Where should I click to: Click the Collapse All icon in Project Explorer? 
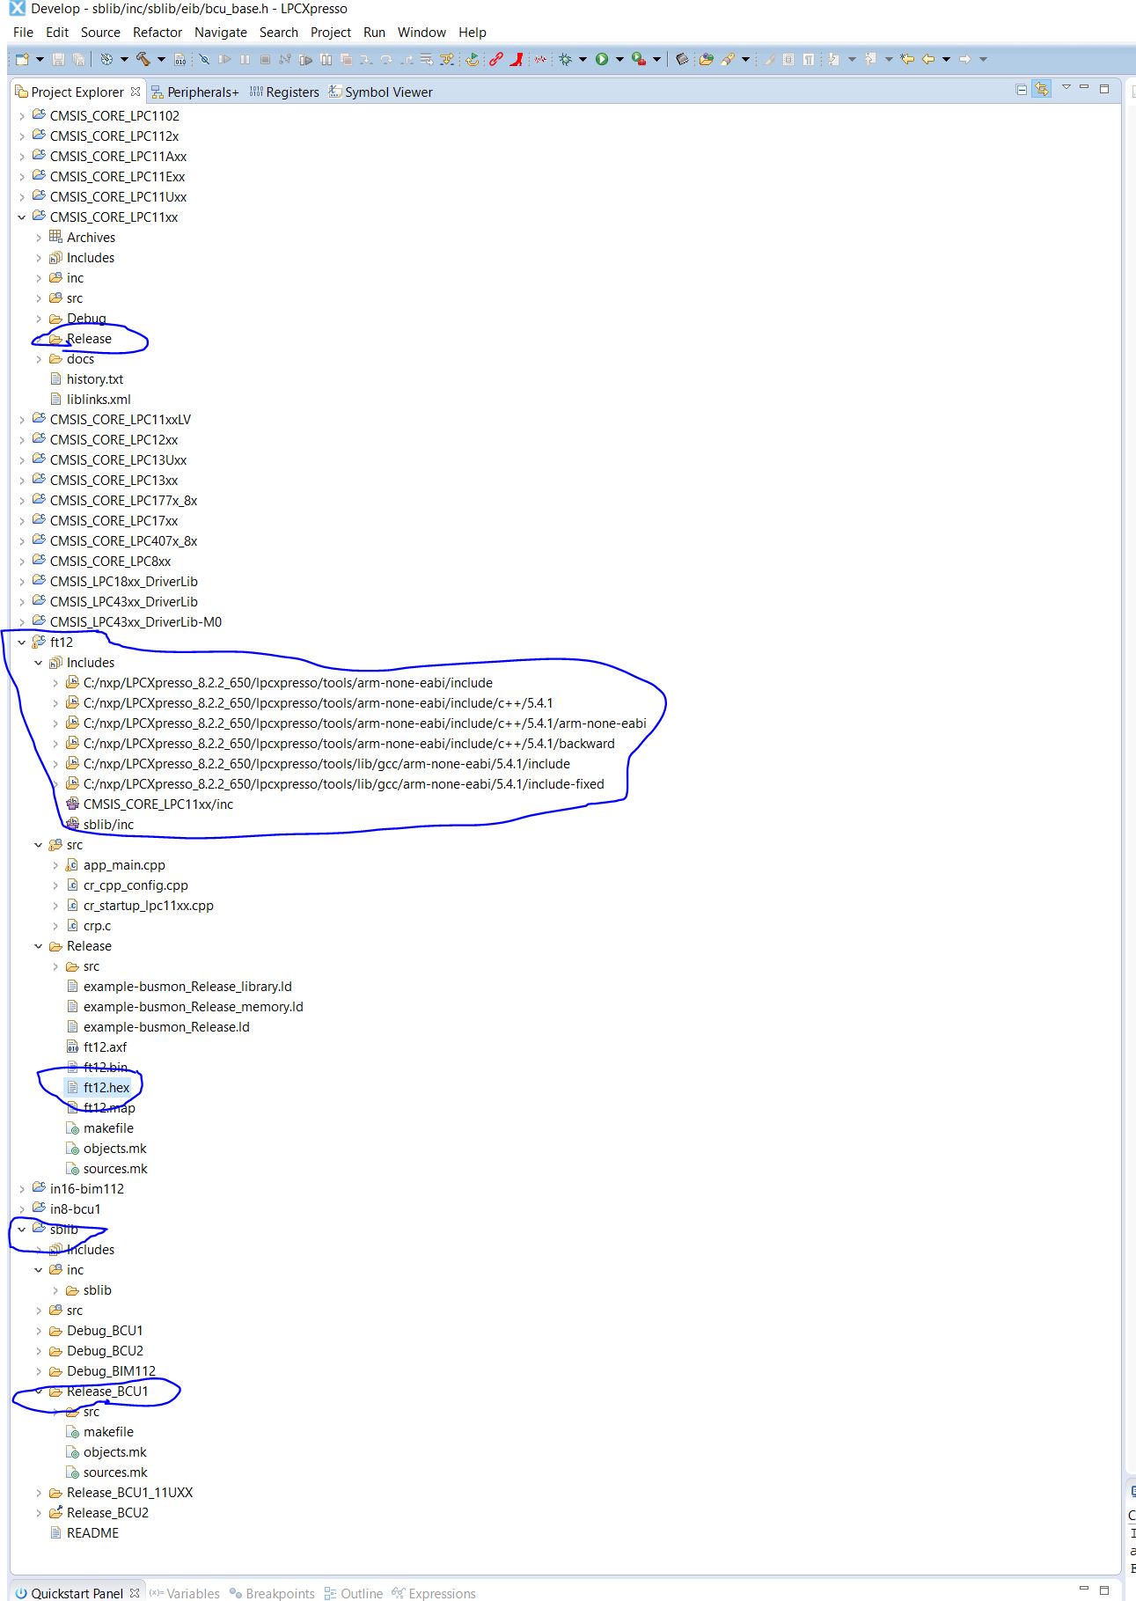point(1022,89)
